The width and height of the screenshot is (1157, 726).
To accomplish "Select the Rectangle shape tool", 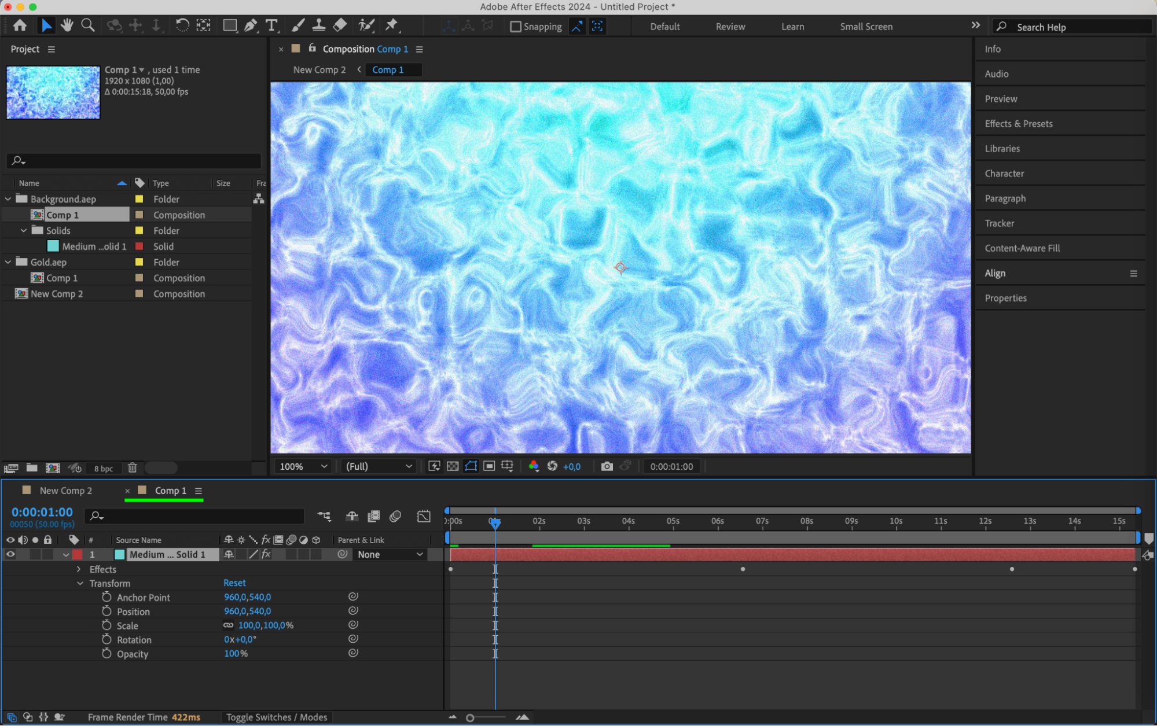I will click(x=230, y=25).
